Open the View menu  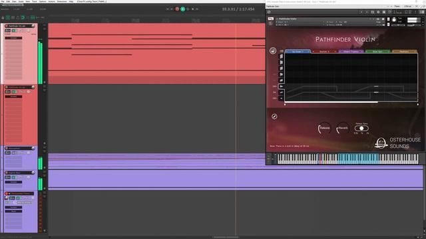pos(14,1)
